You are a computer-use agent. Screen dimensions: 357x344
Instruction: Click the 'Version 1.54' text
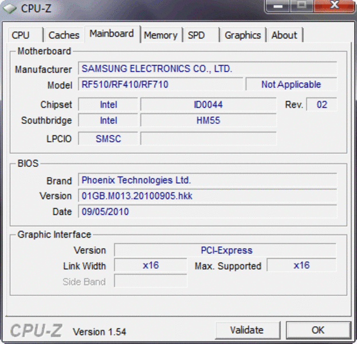[99, 332]
